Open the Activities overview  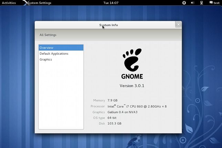click(x=9, y=3)
